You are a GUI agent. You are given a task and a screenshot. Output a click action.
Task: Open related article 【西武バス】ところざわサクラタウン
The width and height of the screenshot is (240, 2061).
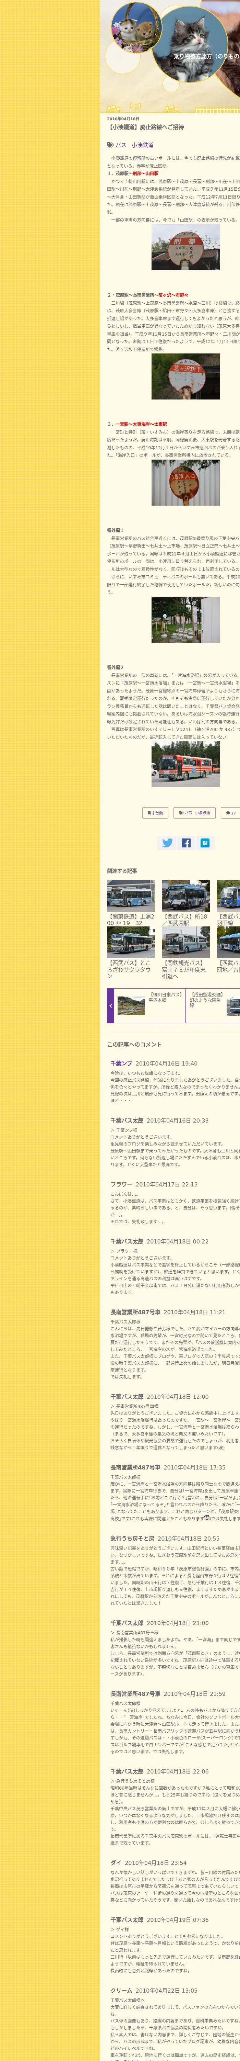tap(131, 969)
